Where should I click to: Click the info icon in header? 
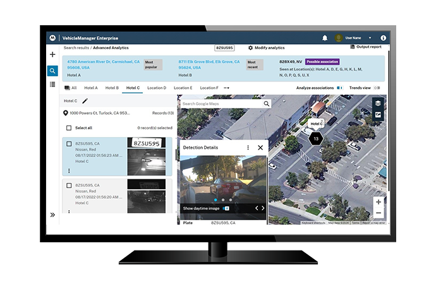383,38
